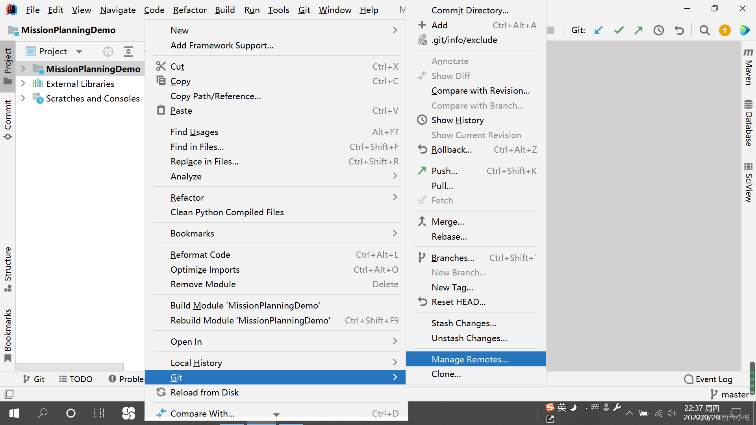Select .git/info/exclude entry
The height and width of the screenshot is (425, 756).
click(476, 40)
